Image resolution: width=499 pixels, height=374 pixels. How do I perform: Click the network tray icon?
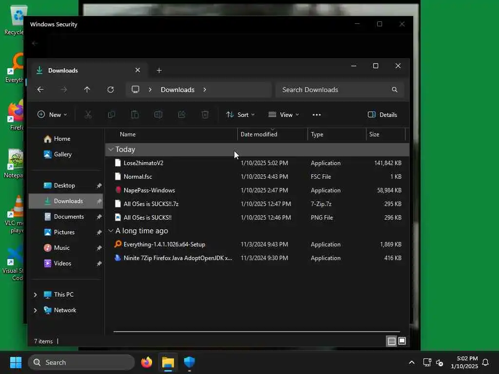[x=427, y=362]
